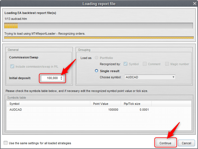This screenshot has width=198, height=149.
Task: Click the 1/13 audcad.htm file label
Action: coord(16,19)
